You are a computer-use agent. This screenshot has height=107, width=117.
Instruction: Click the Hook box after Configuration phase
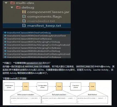(x=59, y=86)
